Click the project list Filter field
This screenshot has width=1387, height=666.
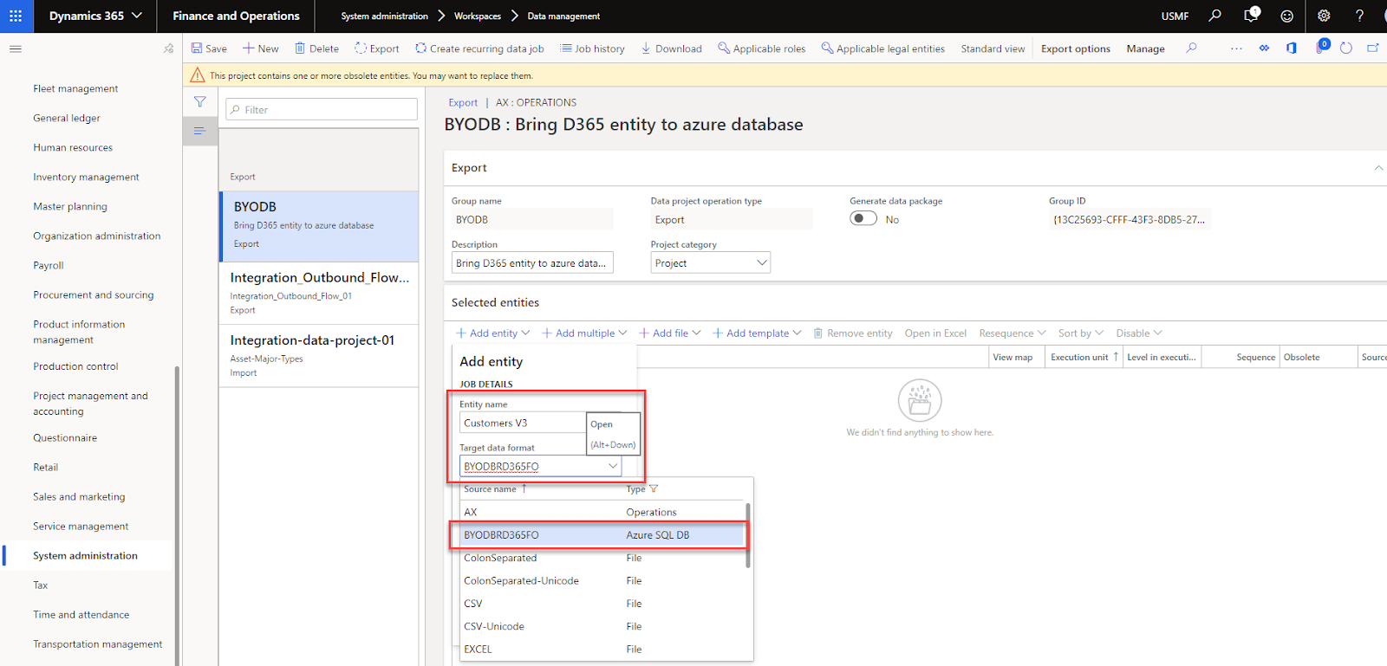(x=322, y=109)
